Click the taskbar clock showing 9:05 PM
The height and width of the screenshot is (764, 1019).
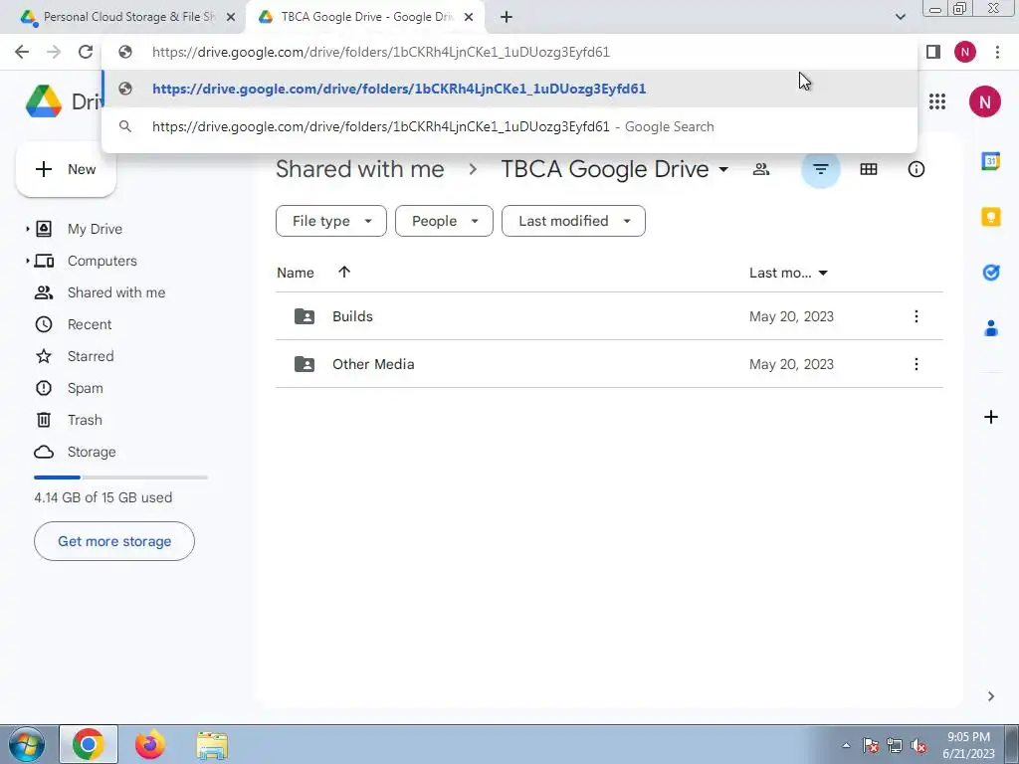point(968,745)
